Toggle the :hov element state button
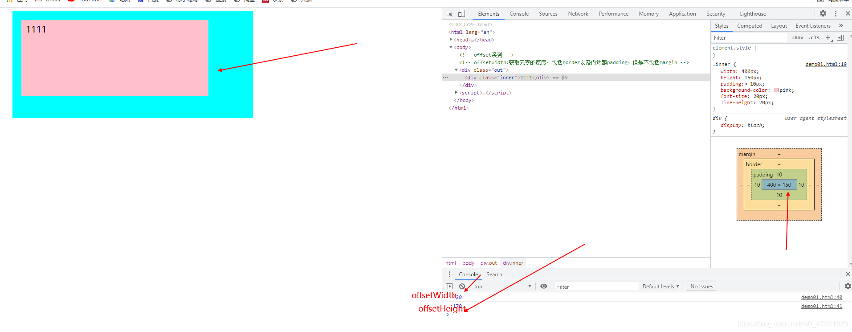The image size is (852, 332). point(797,38)
